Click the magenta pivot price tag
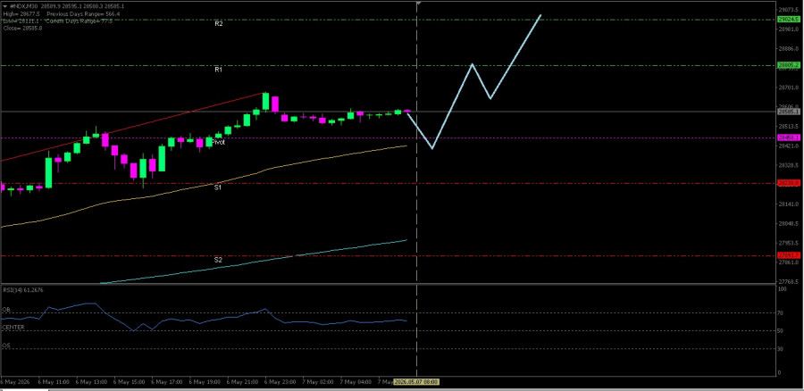804x391 pixels. (789, 137)
